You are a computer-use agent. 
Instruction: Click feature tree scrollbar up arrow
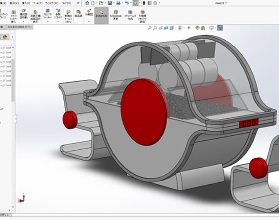(x=13, y=48)
